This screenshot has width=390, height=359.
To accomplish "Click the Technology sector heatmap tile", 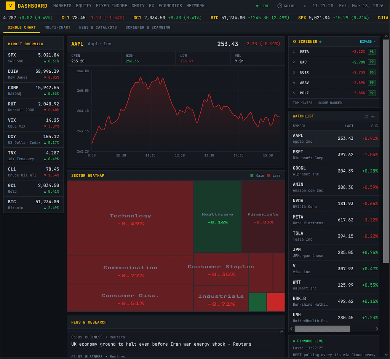I will (x=130, y=218).
